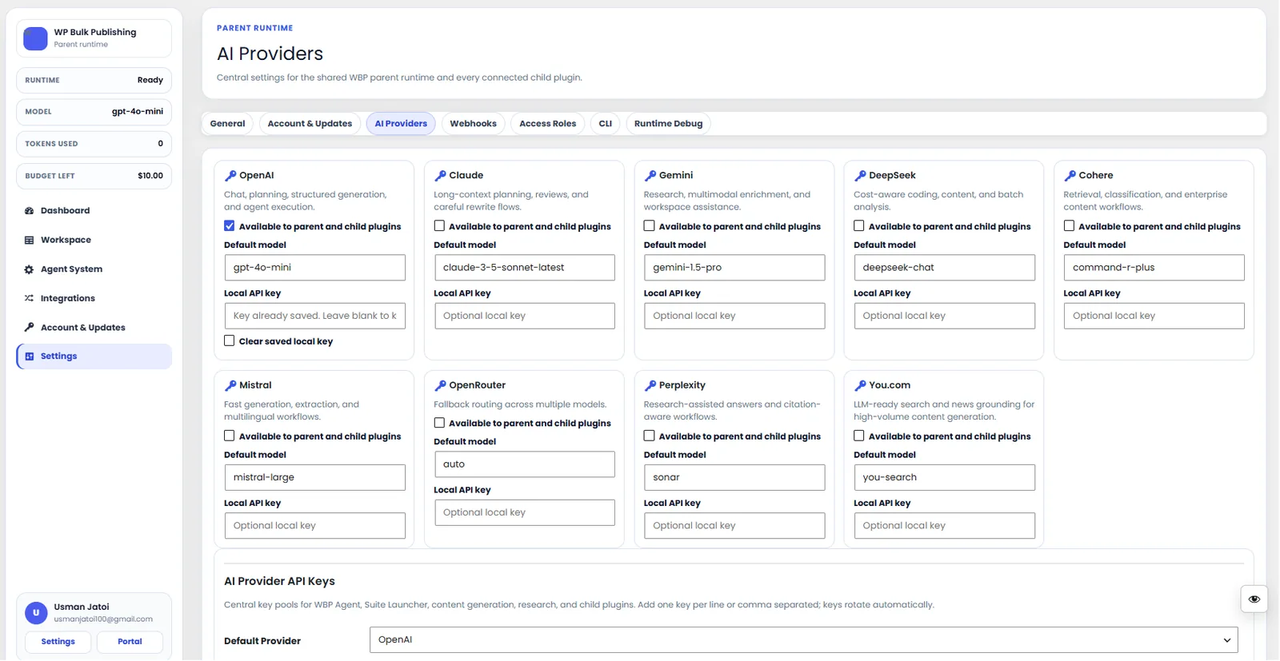Check Clear saved local key
Image resolution: width=1280 pixels, height=661 pixels.
pos(230,340)
